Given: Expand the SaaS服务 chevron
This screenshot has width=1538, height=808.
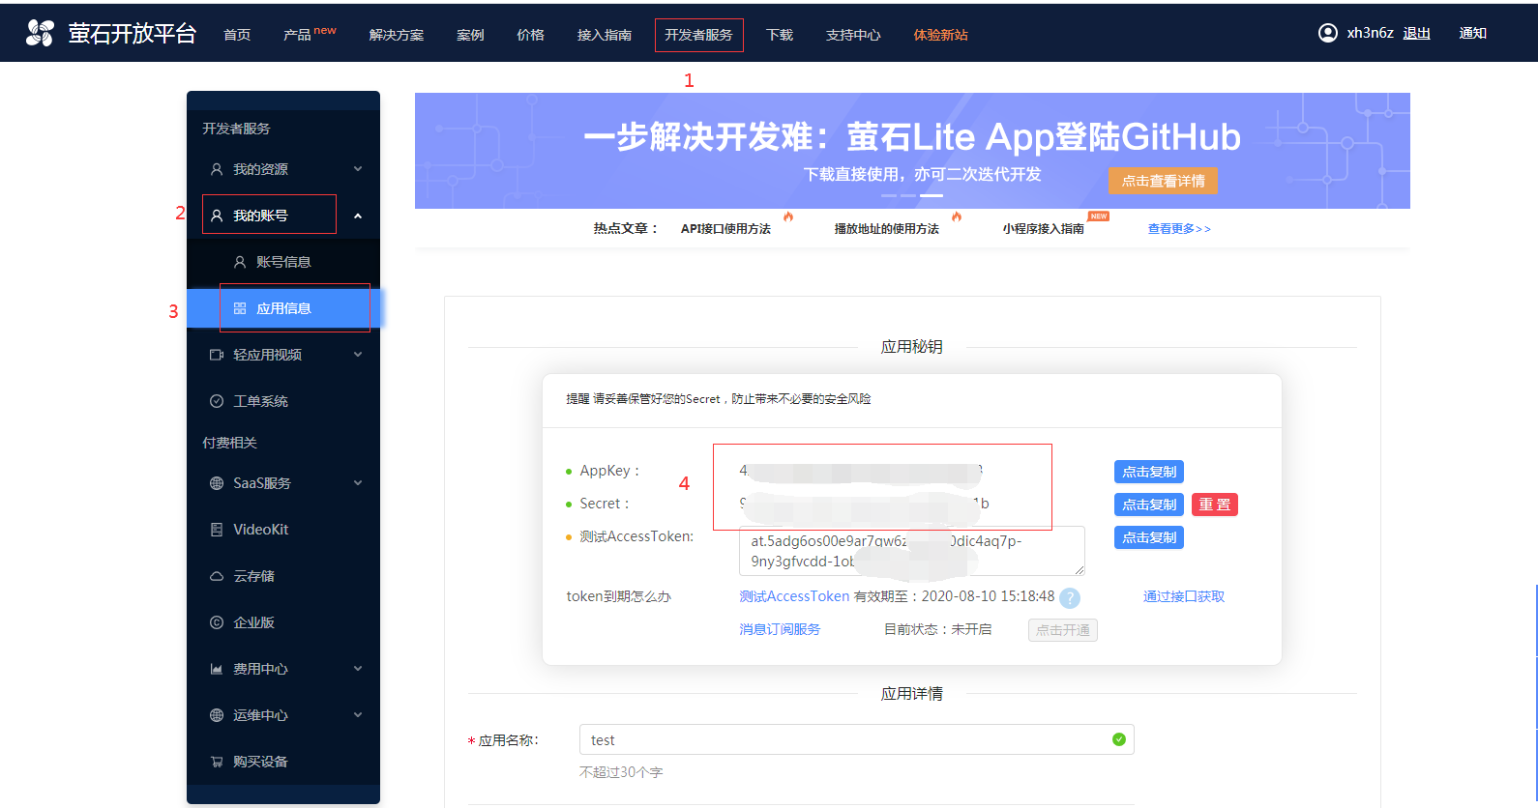Looking at the screenshot, I should point(358,483).
